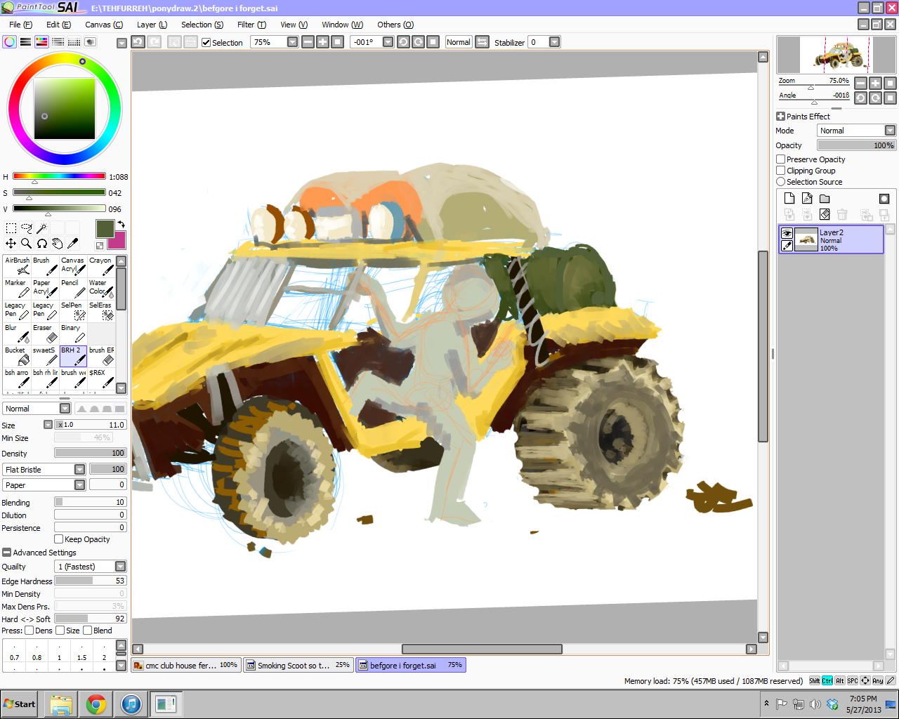Enable the Preserve Opacity checkbox
This screenshot has height=719, width=899.
click(780, 159)
